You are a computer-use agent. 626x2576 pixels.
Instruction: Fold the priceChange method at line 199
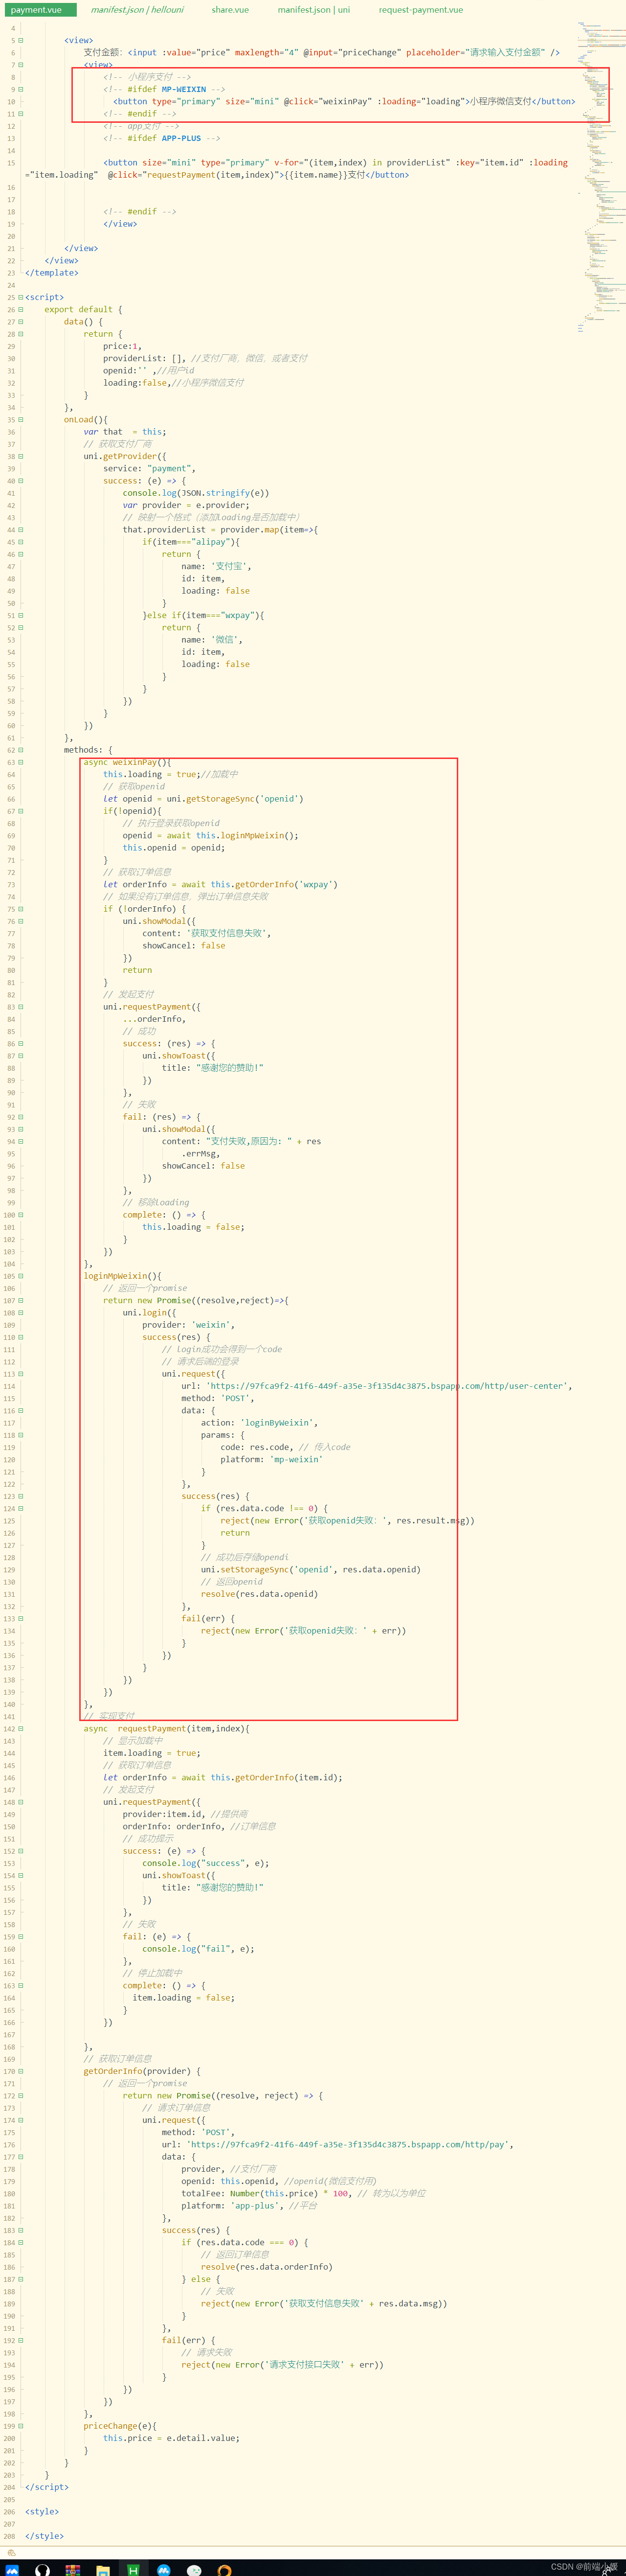(x=21, y=2426)
